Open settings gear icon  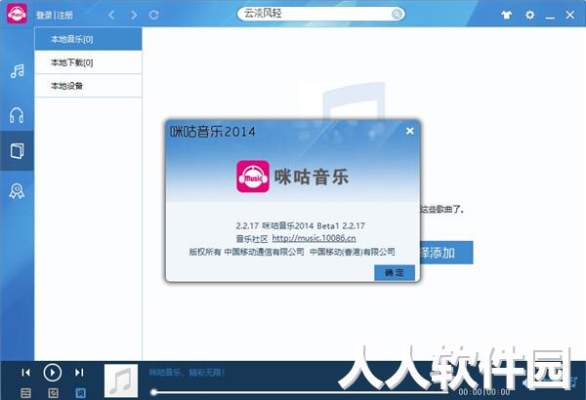click(x=530, y=15)
